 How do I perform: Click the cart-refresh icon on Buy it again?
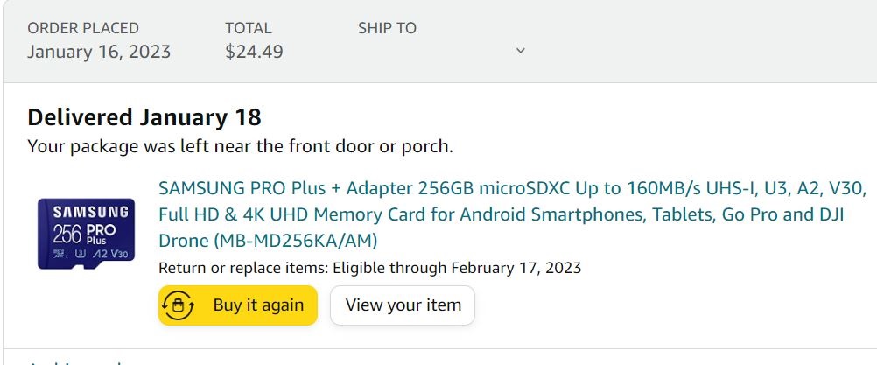tap(179, 305)
